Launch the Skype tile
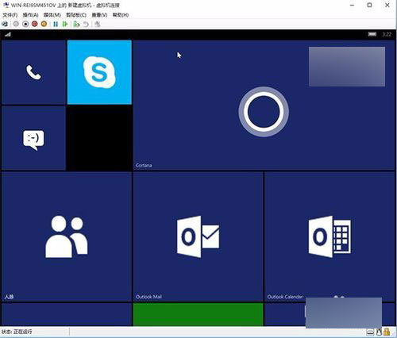The image size is (397, 338). (x=99, y=72)
